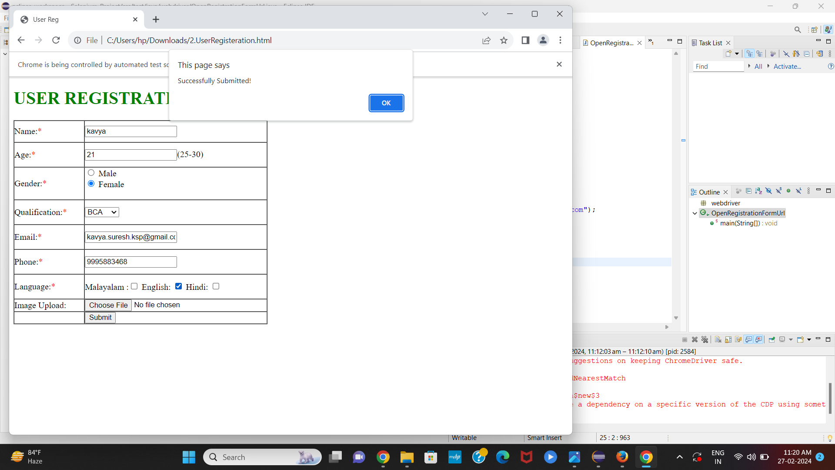This screenshot has height=470, width=835.
Task: Open Chrome three-dot menu
Action: tap(560, 40)
